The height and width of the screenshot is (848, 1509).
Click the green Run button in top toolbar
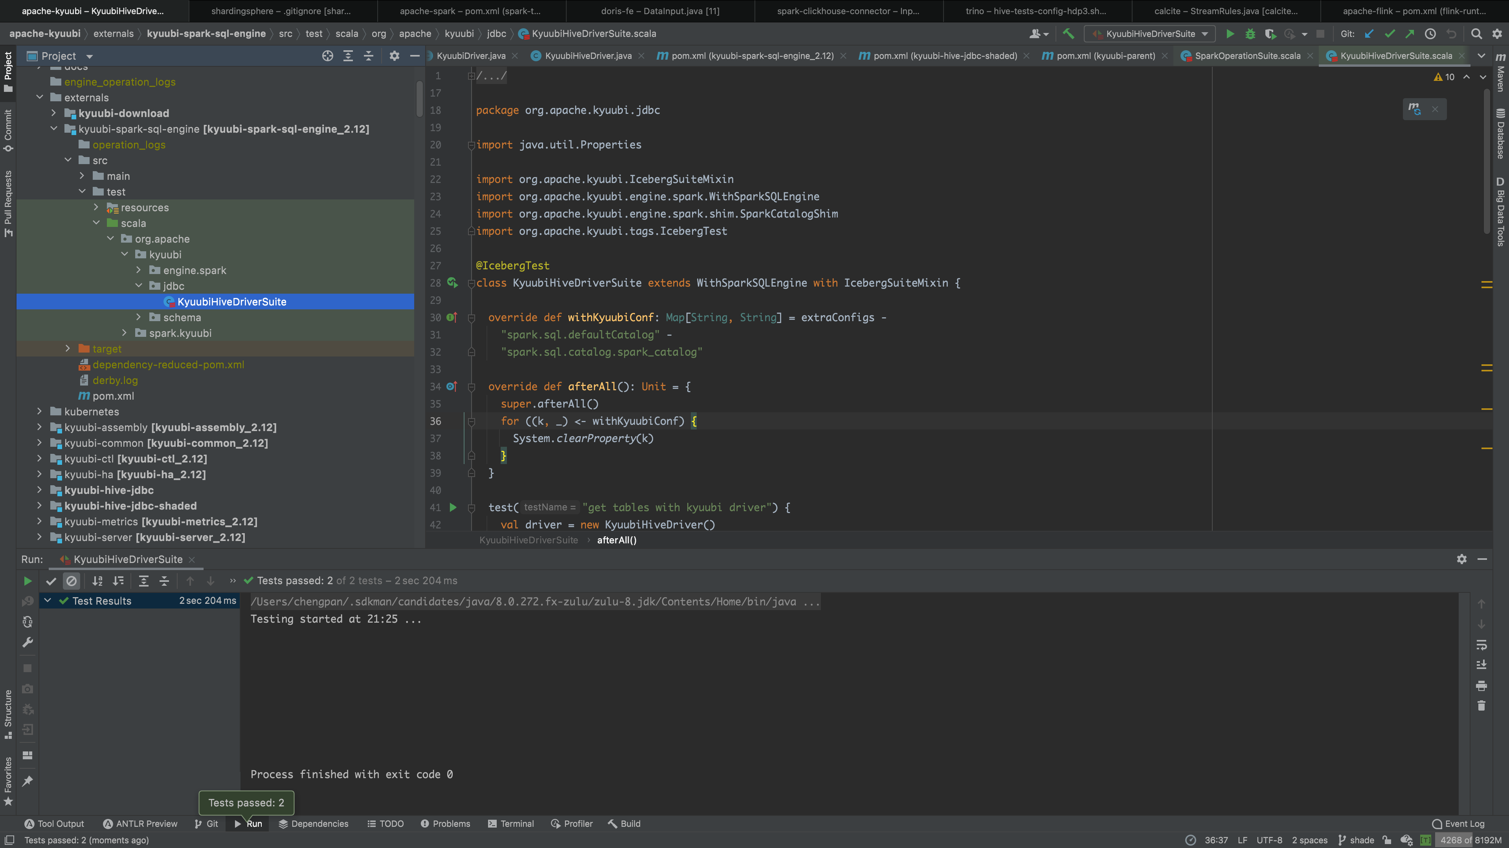pos(1230,34)
